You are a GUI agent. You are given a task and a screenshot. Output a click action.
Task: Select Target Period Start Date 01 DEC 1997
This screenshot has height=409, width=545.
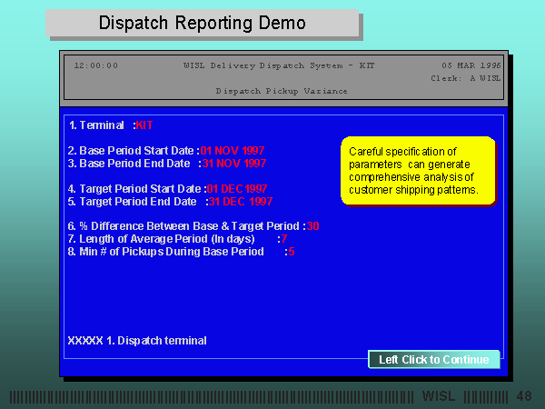pos(237,189)
